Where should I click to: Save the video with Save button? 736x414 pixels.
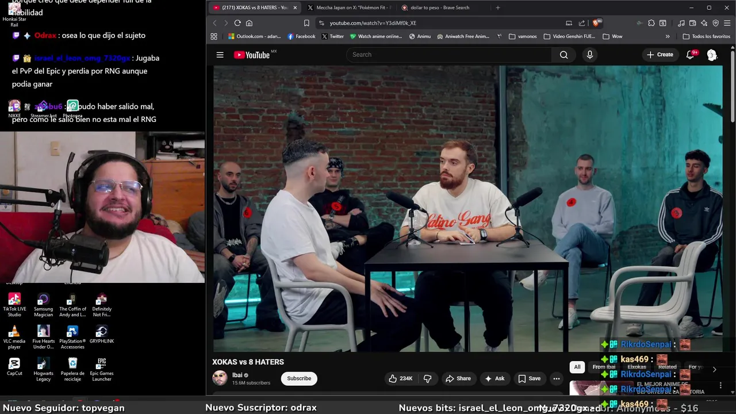point(530,378)
